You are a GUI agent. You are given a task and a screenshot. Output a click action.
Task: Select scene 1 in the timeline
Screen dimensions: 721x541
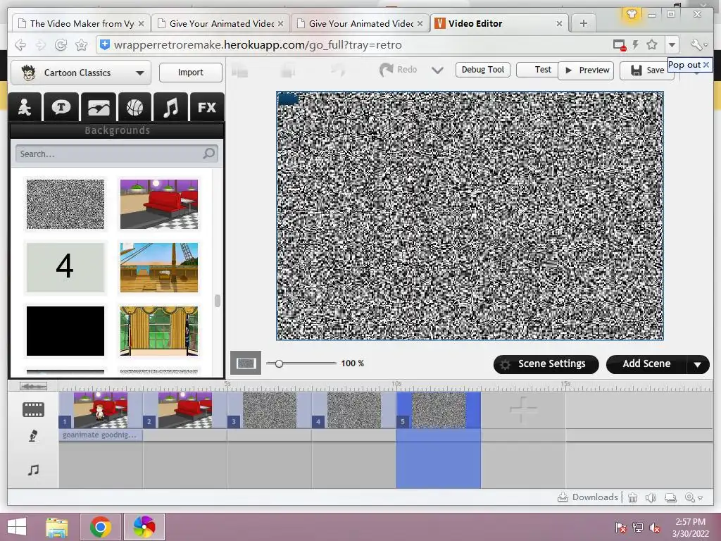coord(101,410)
